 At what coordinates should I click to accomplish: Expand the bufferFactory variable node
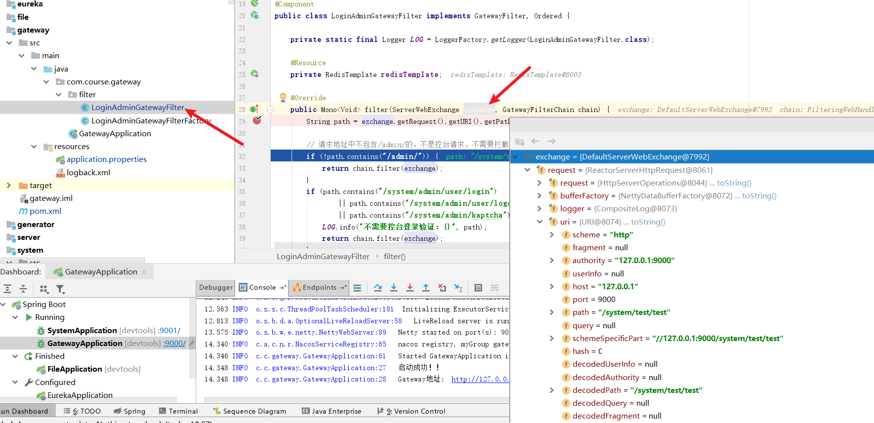540,196
